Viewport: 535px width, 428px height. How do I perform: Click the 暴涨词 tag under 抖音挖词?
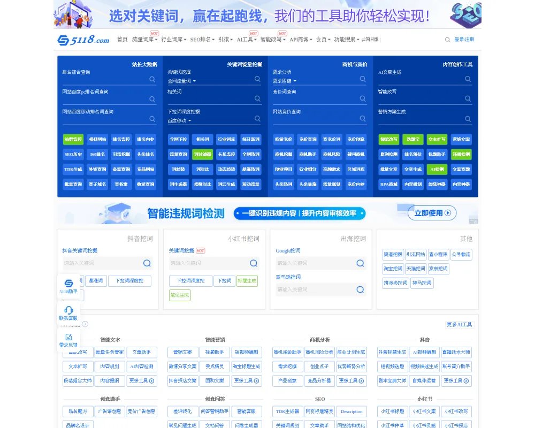[x=96, y=281]
